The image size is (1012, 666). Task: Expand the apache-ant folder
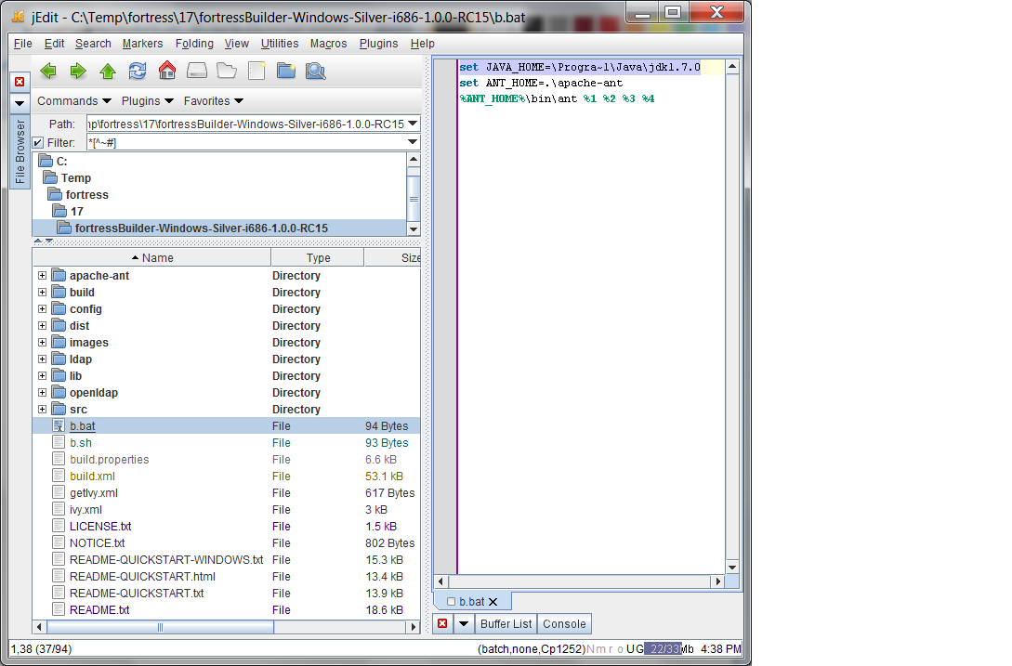pos(42,276)
